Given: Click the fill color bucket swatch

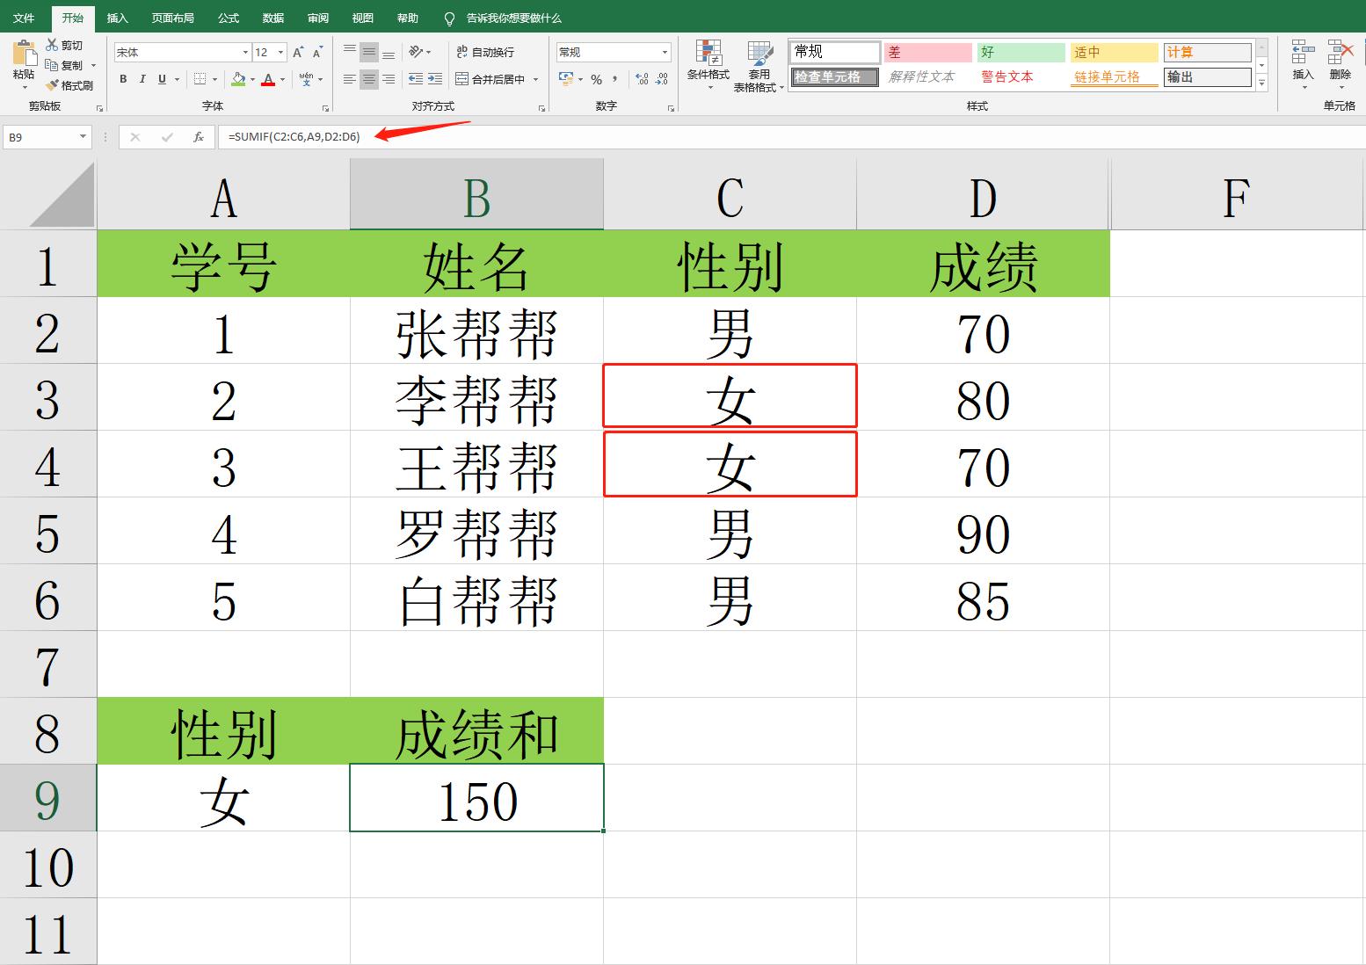Looking at the screenshot, I should coord(238,79).
